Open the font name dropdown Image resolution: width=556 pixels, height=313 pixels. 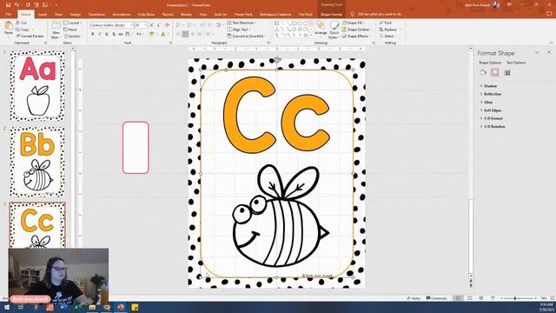(x=131, y=25)
